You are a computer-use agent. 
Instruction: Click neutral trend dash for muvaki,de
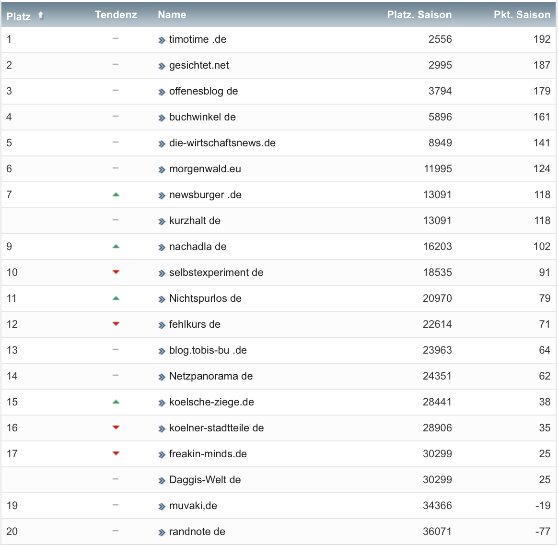(116, 505)
